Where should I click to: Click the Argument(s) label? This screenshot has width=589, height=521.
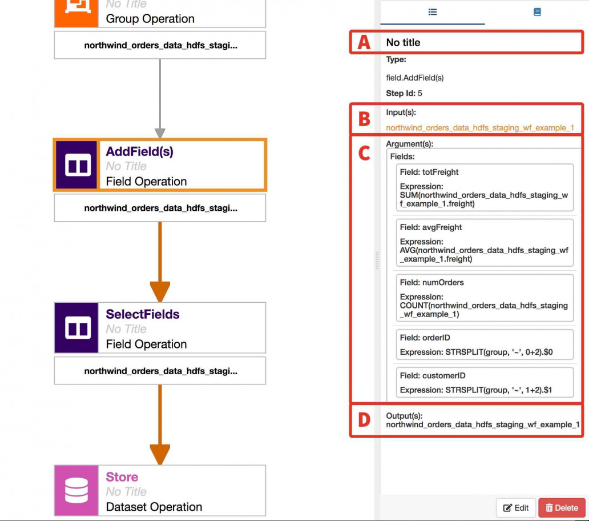[409, 144]
